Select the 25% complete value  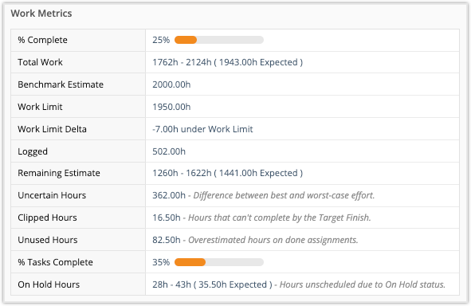point(161,40)
